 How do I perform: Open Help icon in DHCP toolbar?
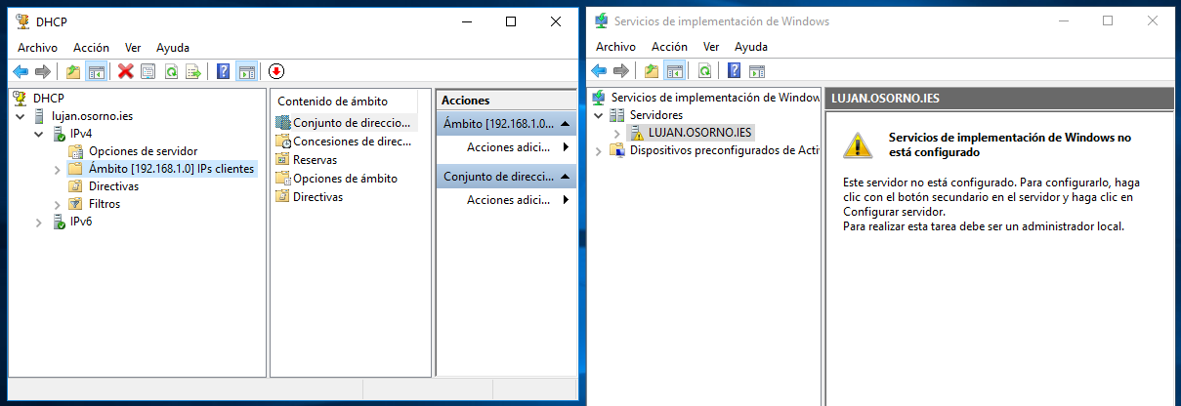click(224, 71)
